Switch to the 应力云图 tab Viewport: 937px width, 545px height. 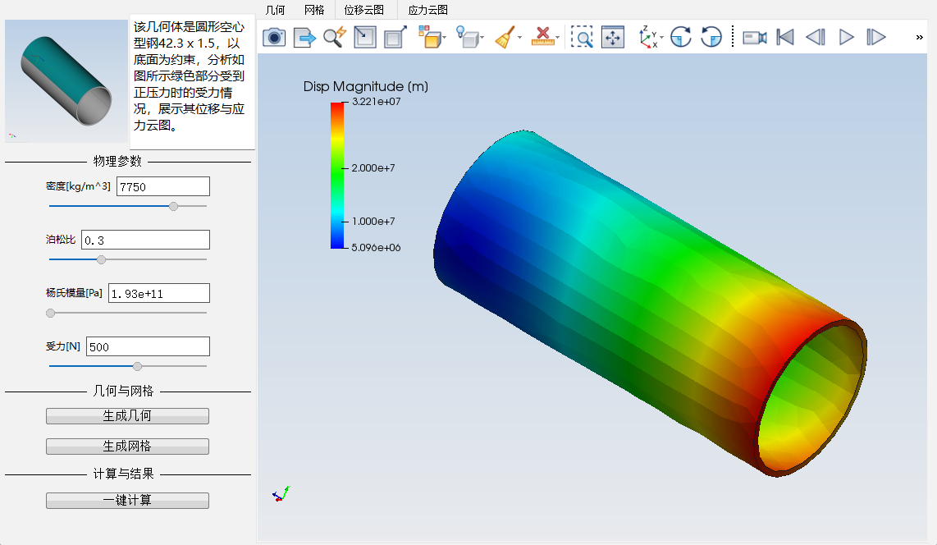tap(427, 10)
